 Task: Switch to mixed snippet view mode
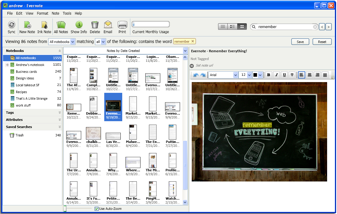point(232,27)
